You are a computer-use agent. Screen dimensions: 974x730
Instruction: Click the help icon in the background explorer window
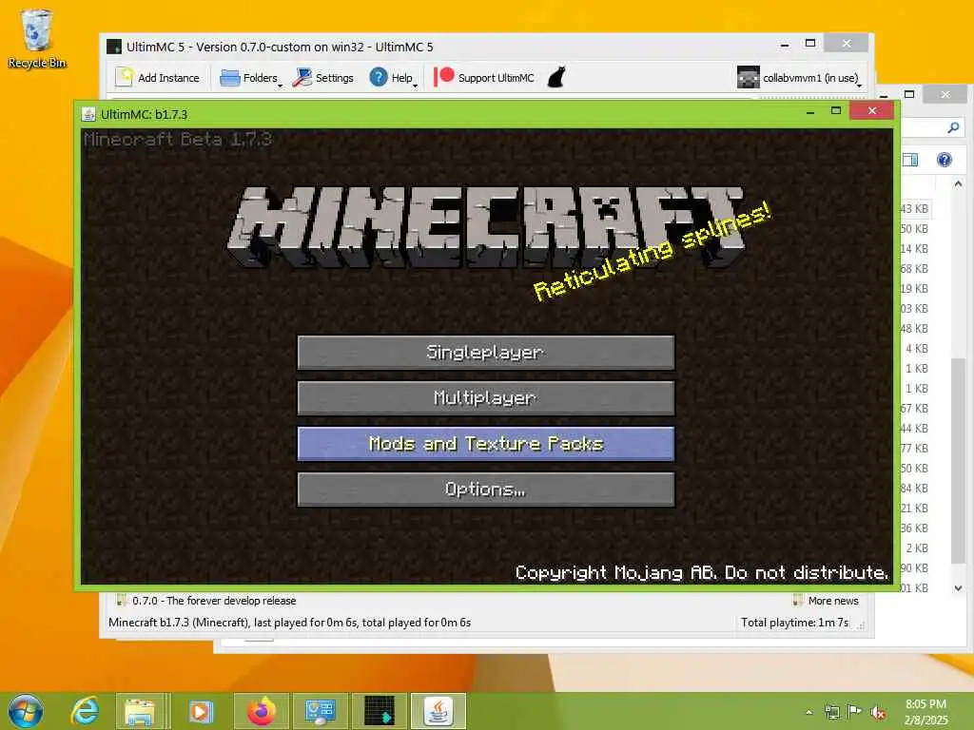[x=945, y=160]
